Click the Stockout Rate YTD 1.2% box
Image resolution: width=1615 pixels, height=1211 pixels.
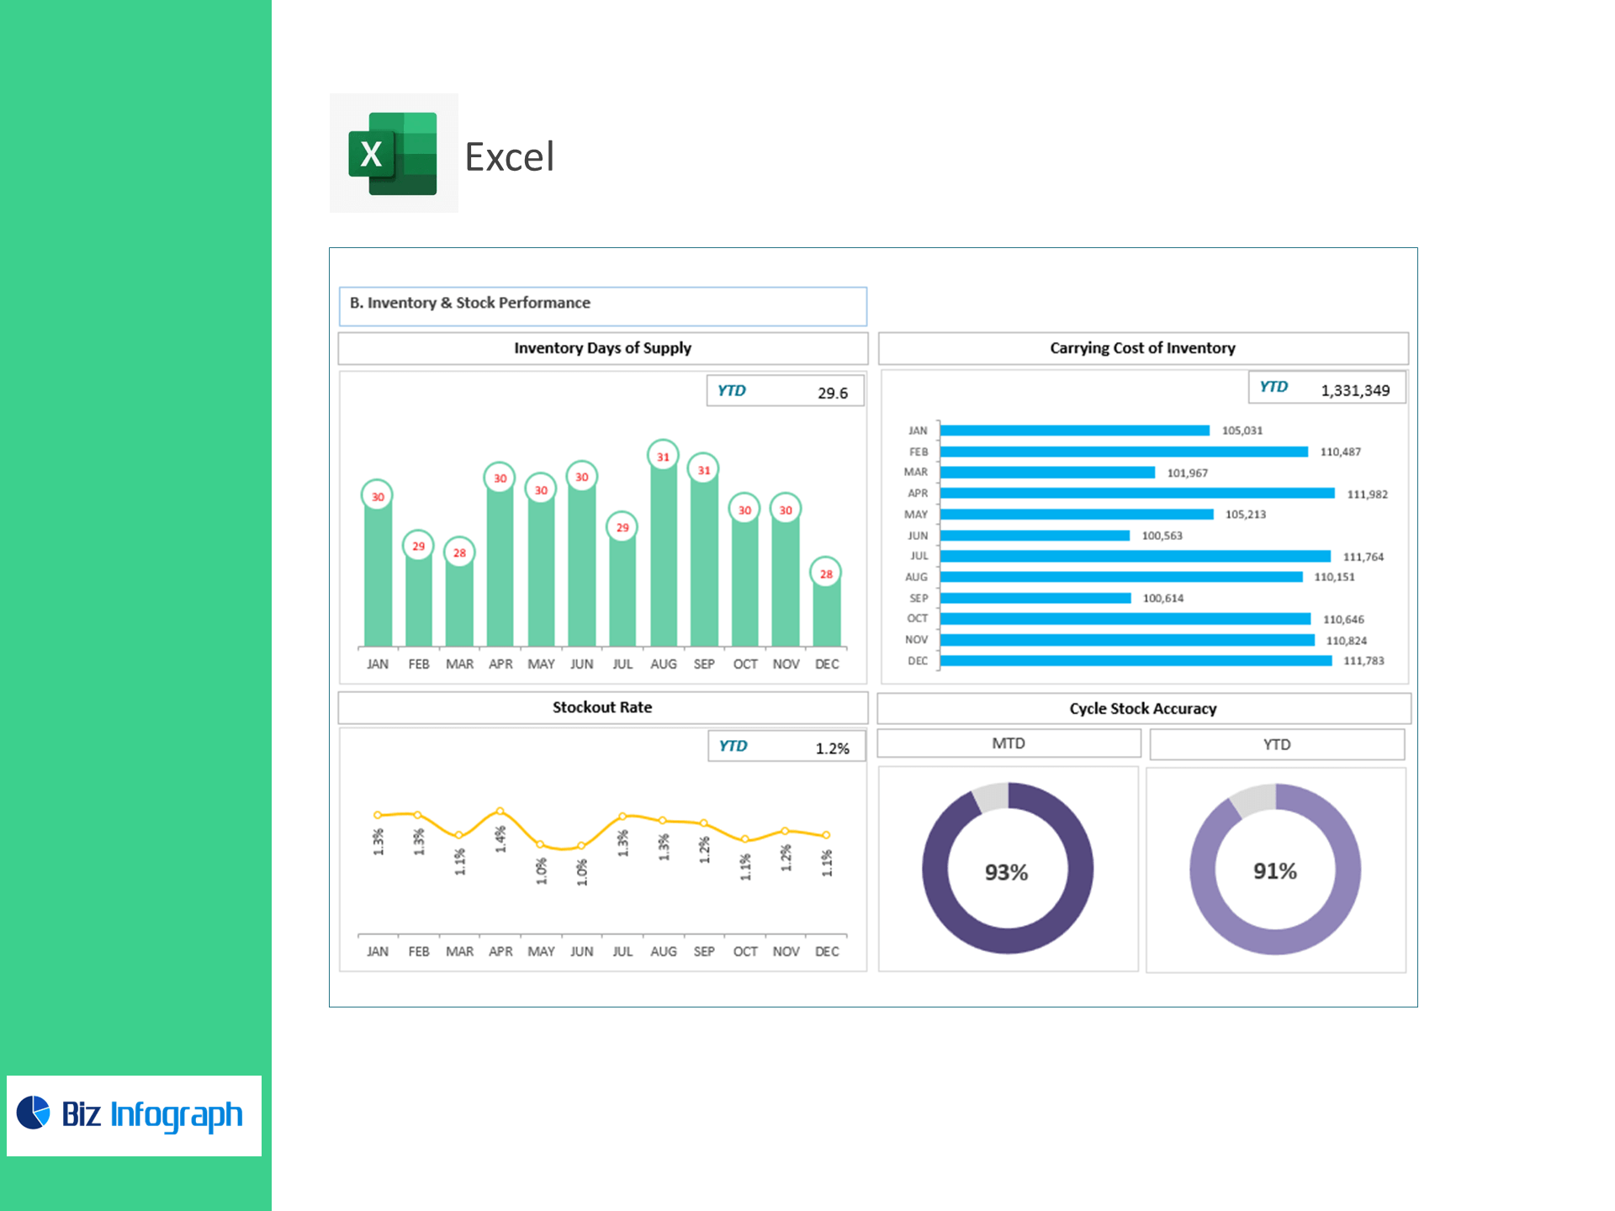786,747
